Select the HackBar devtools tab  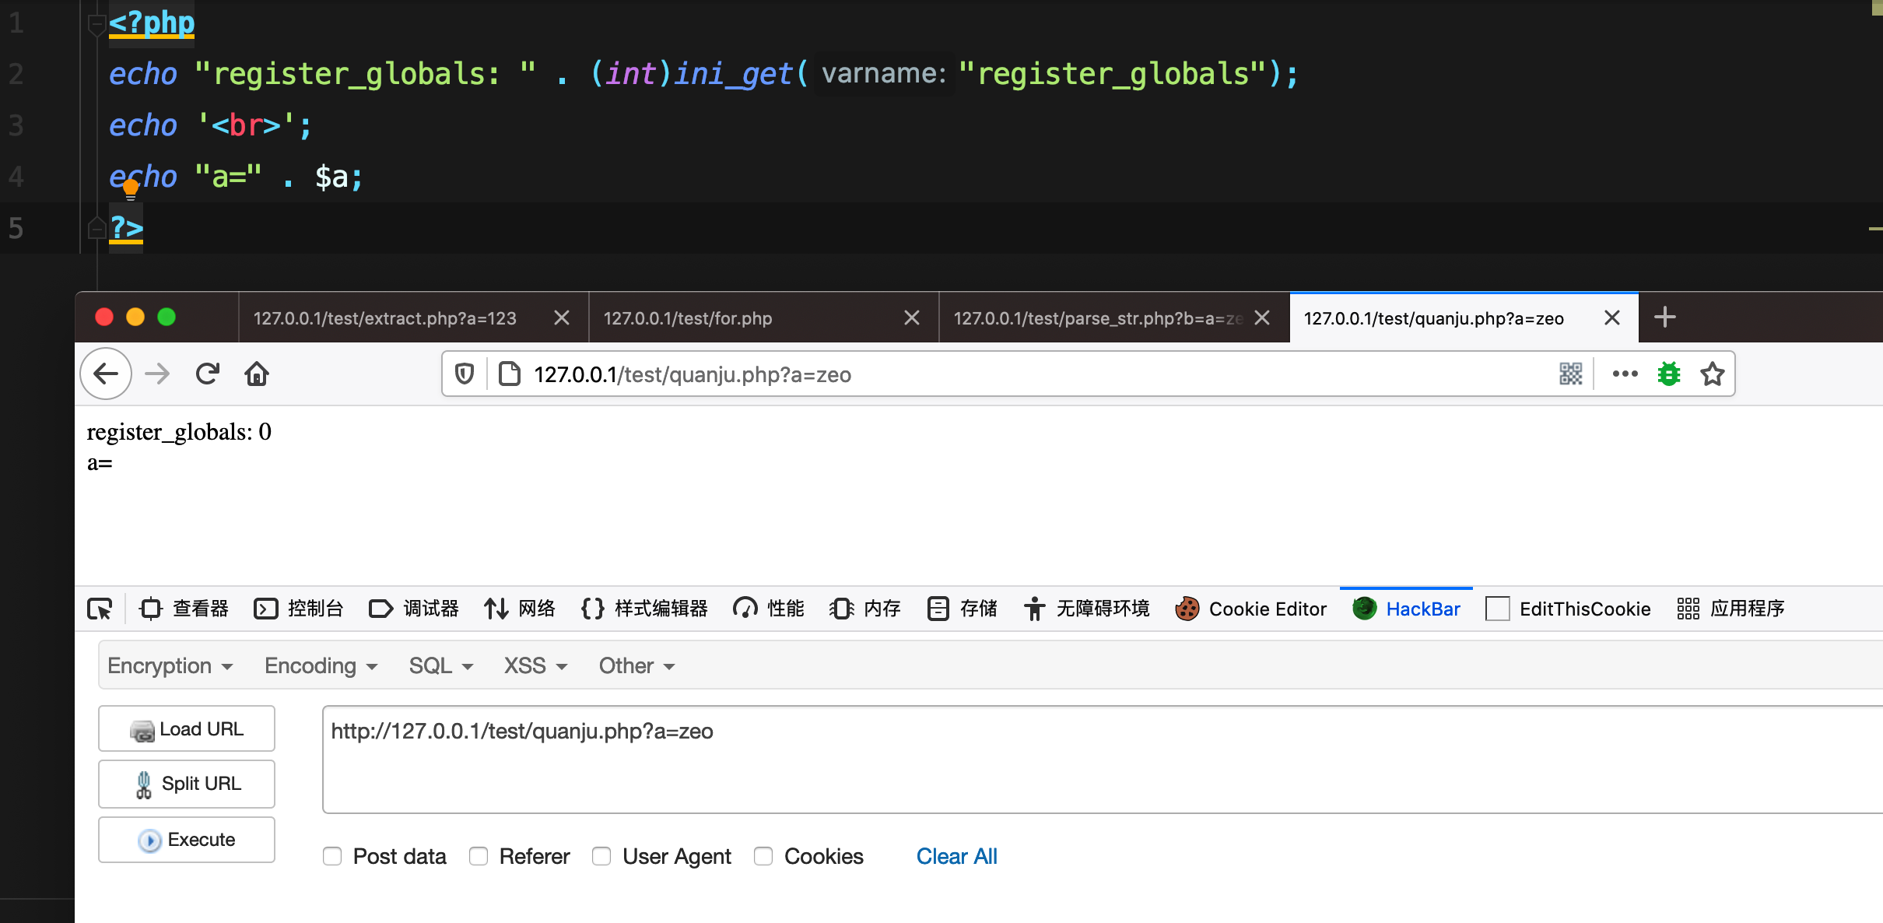(x=1407, y=609)
